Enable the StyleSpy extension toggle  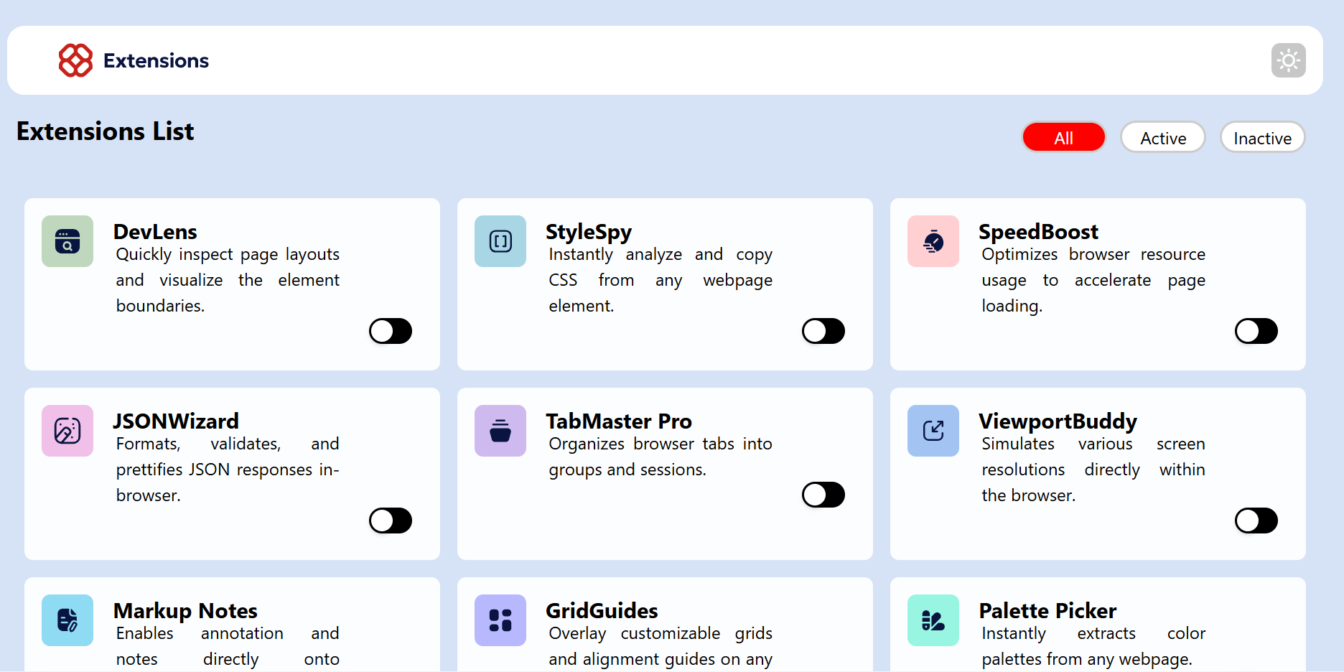[823, 331]
